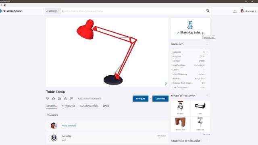Click the Layers row value
Viewport: 258px width, 145px height.
[204, 70]
